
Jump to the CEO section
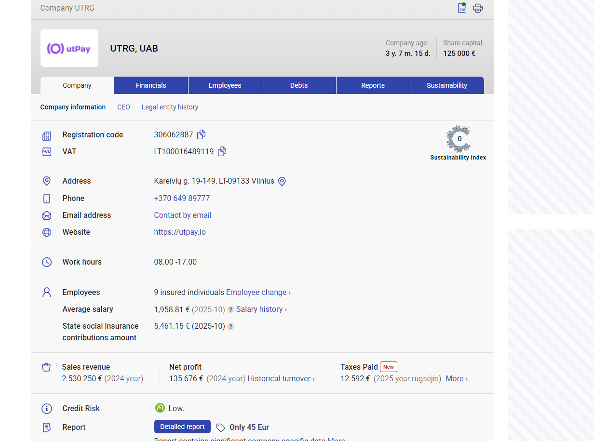123,107
